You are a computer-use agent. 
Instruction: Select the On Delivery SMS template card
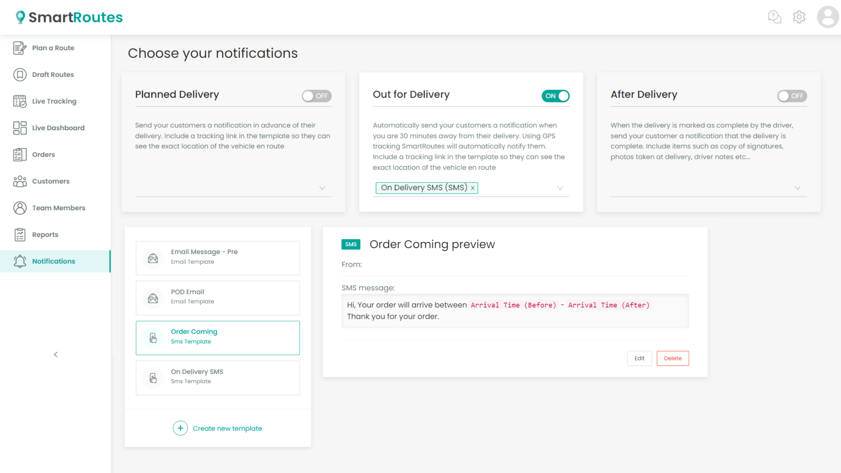218,378
